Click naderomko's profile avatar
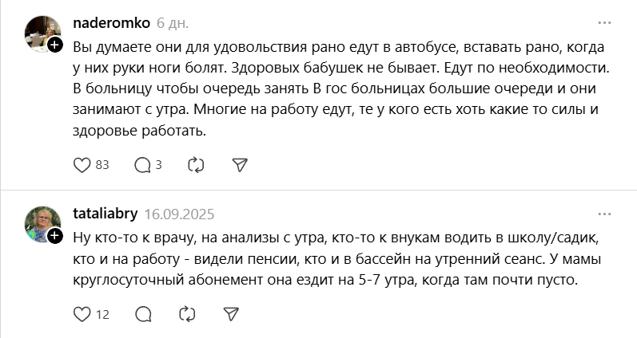Viewport: 637px width, 338px height. (x=41, y=33)
